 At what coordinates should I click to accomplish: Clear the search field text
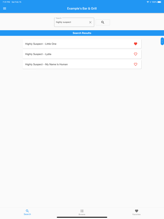click(x=90, y=22)
